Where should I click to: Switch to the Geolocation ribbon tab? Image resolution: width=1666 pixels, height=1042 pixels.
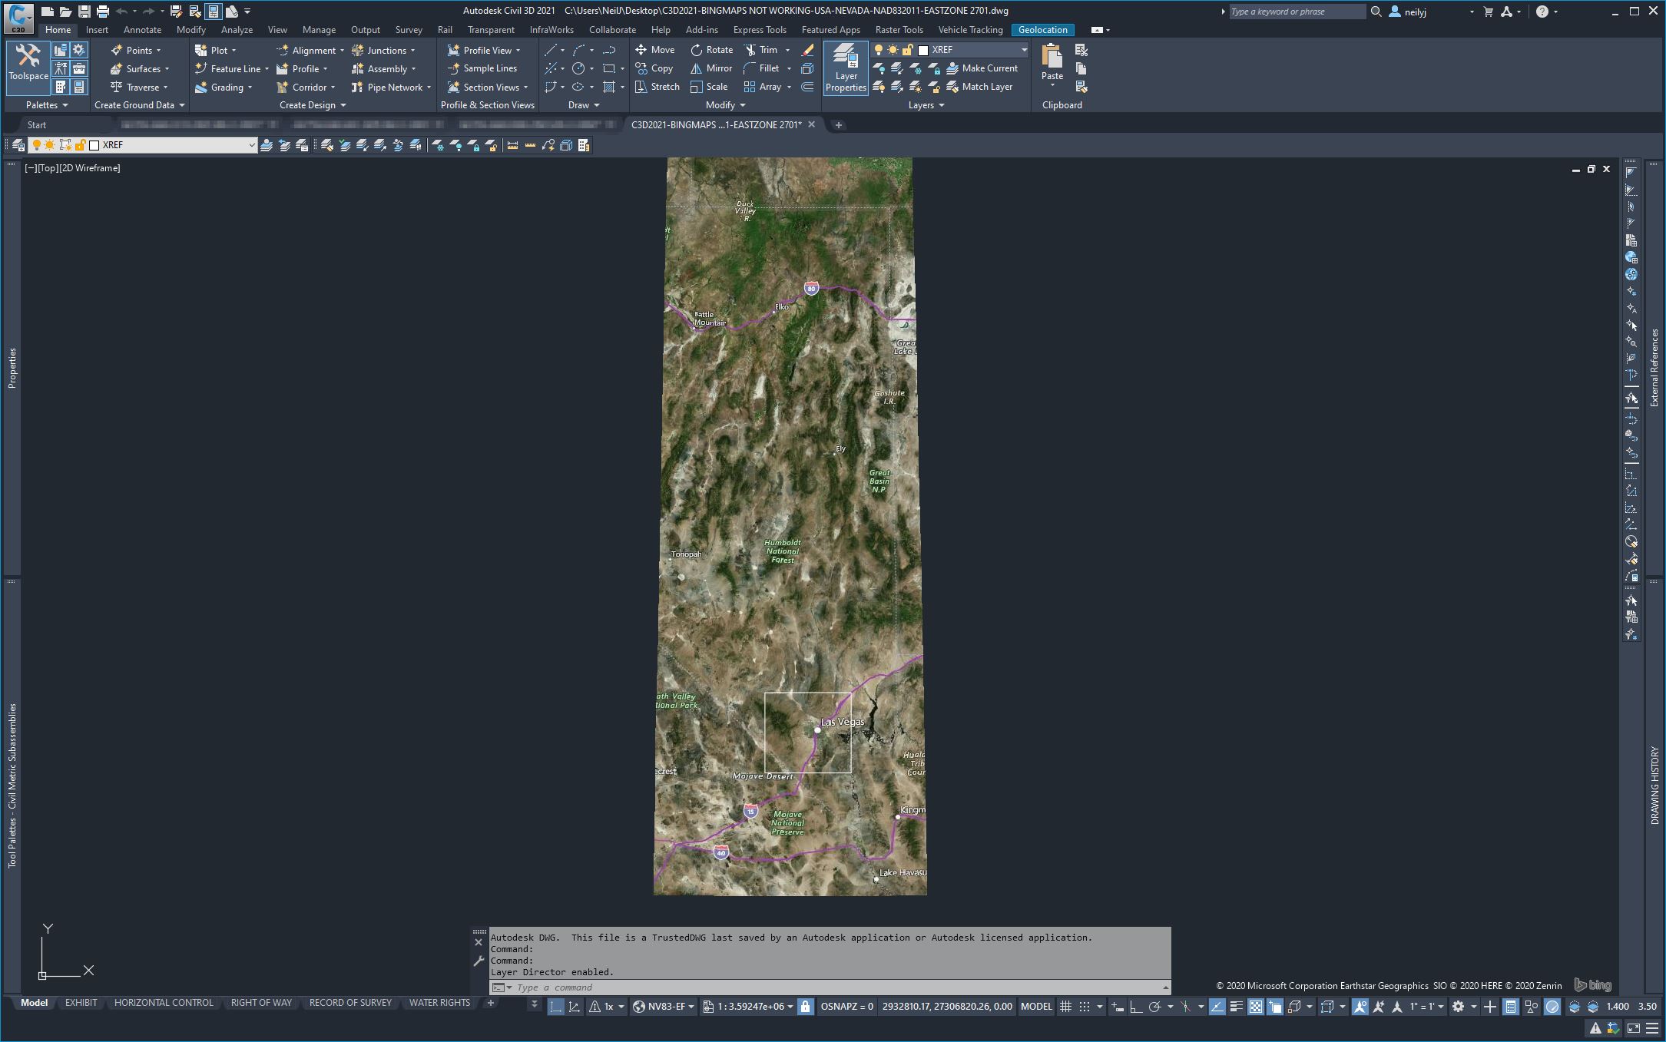[1042, 30]
